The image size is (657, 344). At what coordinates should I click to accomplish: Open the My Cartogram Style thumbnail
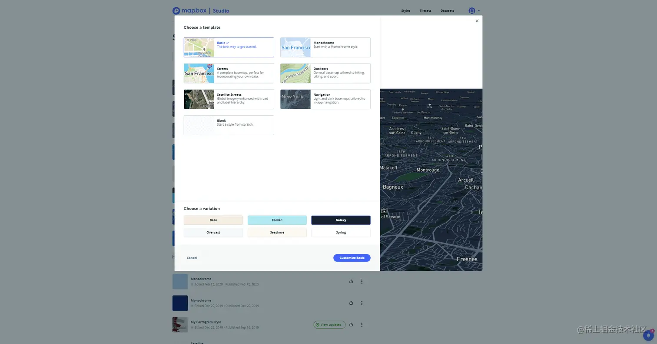(180, 325)
